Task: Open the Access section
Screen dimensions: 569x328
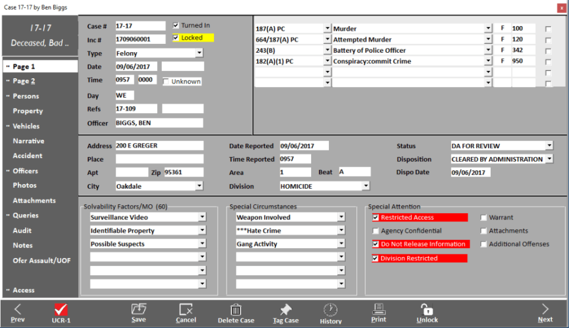Action: tap(24, 290)
